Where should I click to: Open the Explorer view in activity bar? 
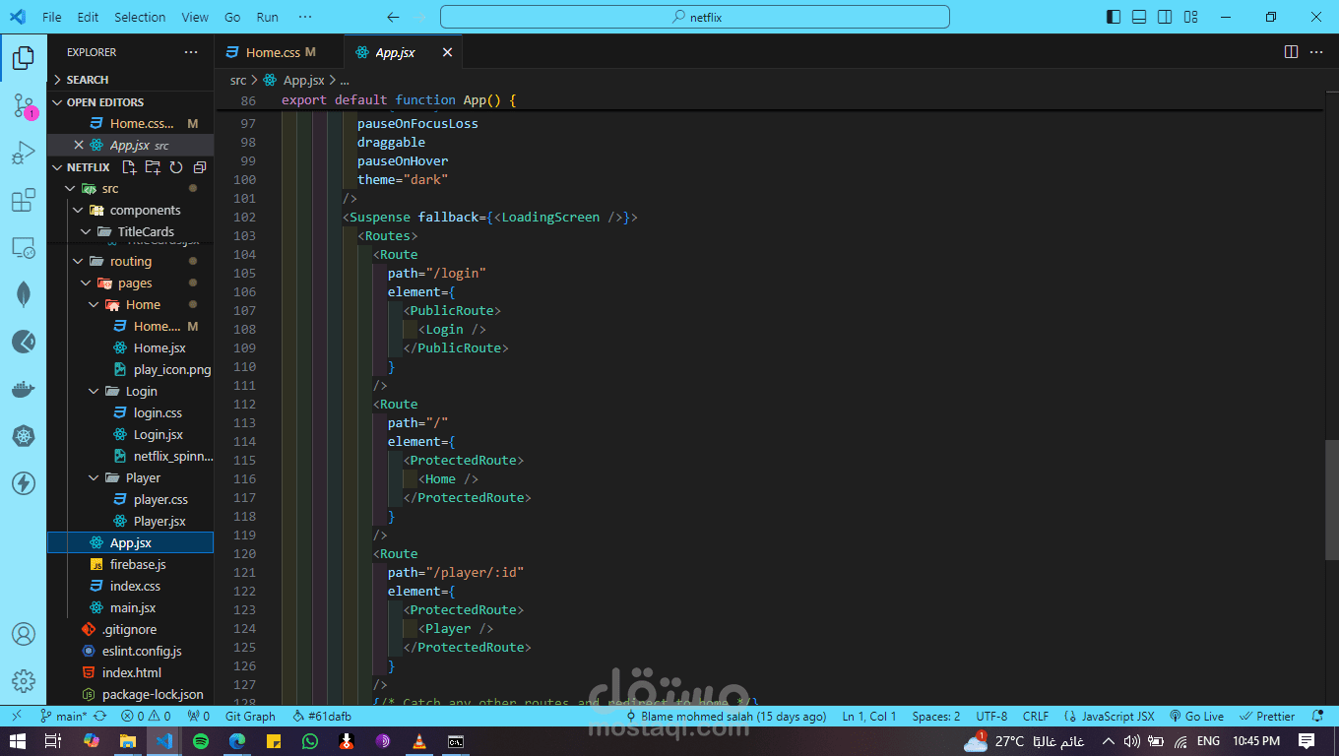(24, 58)
